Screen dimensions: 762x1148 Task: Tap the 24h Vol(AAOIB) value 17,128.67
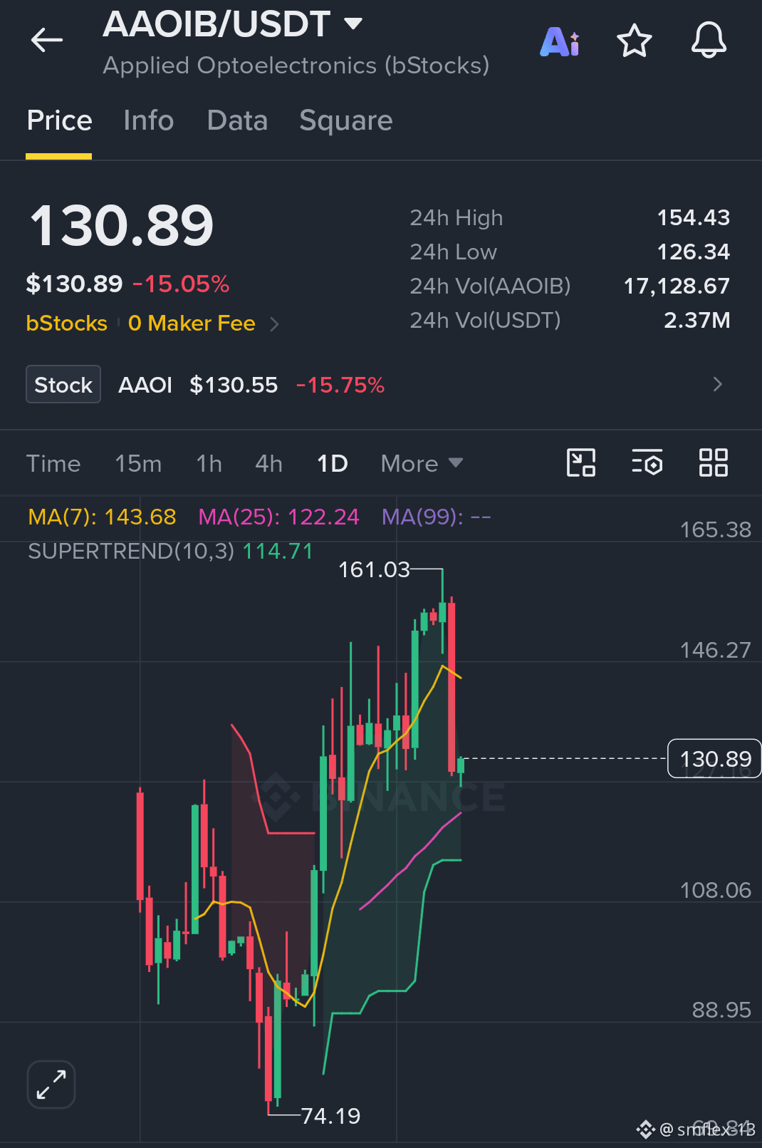[x=677, y=286]
